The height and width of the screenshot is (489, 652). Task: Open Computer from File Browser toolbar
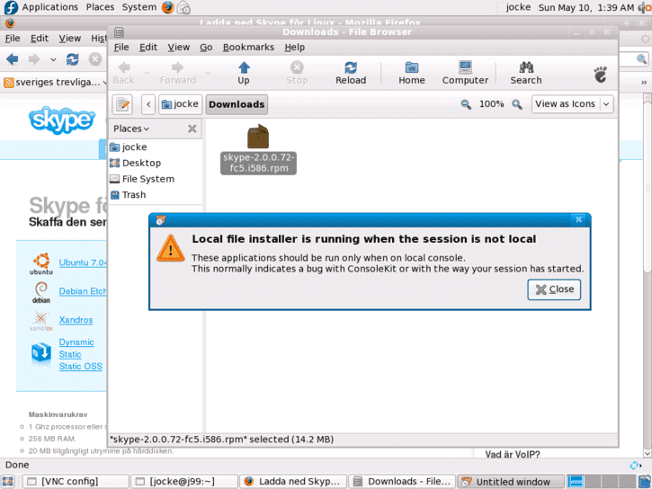[x=465, y=73]
